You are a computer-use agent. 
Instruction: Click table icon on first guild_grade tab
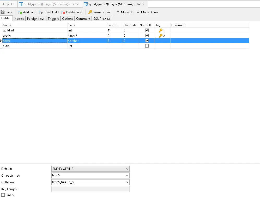pyautogui.click(x=21, y=4)
